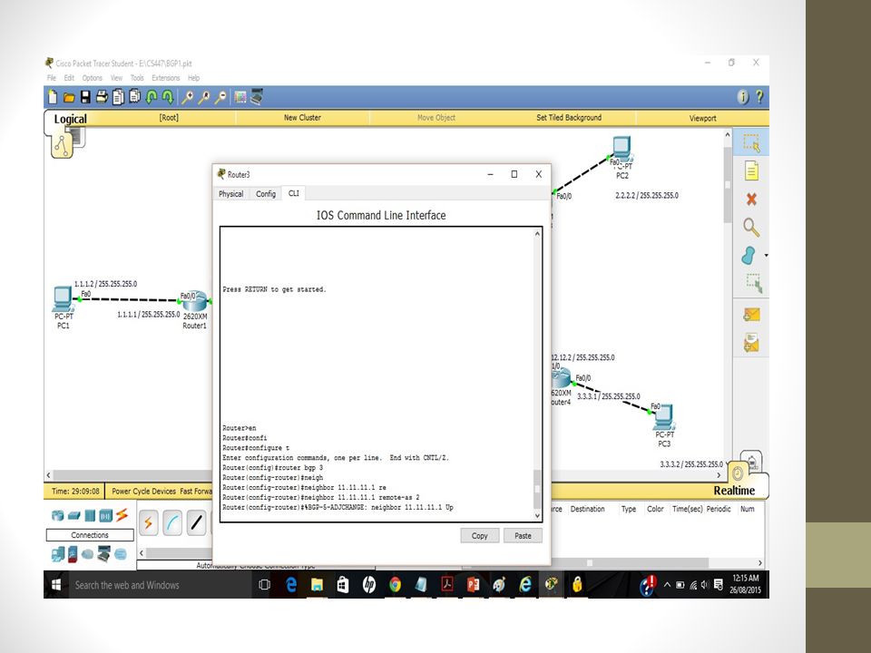Click the Paste icon in the main toolbar
The width and height of the screenshot is (871, 653).
click(x=135, y=97)
